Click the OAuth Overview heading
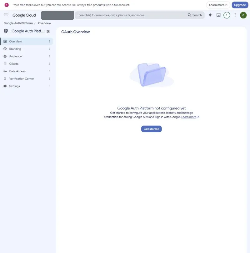The image size is (250, 253). coord(75,32)
